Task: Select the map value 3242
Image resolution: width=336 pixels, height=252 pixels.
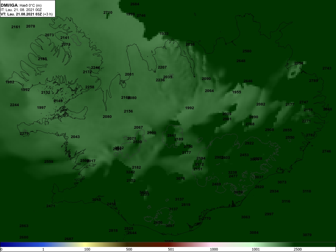Action: [130, 172]
